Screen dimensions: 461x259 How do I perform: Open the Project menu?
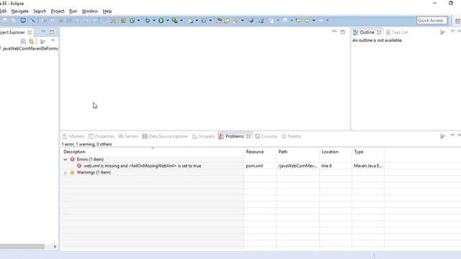tap(58, 12)
